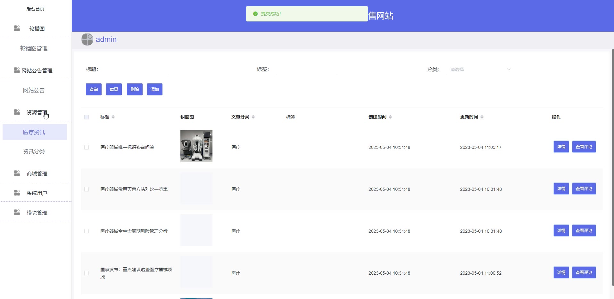Click the 网站公告管理 sidebar icon
614x299 pixels.
point(17,70)
